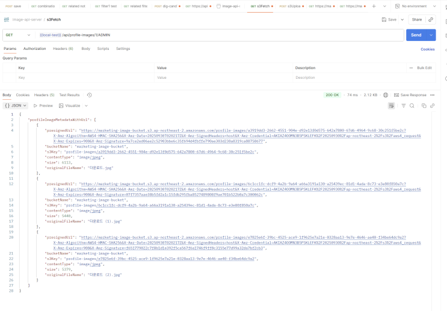The height and width of the screenshot is (311, 447).
Task: Expand the tab list overflow chevron
Action: point(384,6)
